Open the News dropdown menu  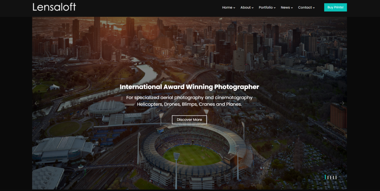pyautogui.click(x=287, y=8)
